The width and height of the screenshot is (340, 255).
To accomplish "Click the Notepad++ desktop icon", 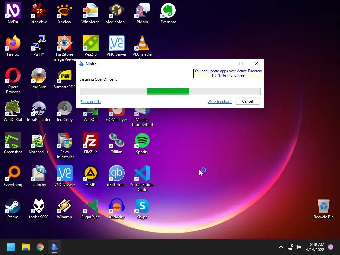I will coord(39,140).
